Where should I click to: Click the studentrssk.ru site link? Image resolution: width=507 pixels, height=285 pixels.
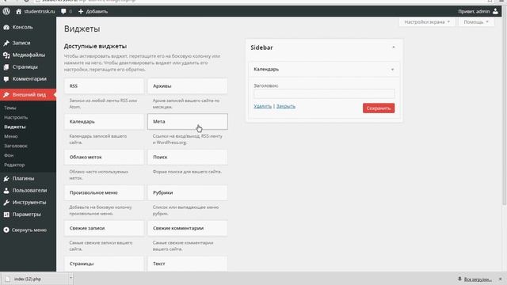[40, 11]
